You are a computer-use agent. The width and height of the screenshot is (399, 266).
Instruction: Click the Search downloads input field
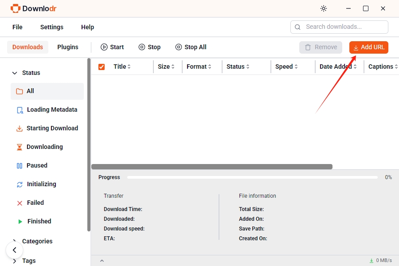[339, 27]
